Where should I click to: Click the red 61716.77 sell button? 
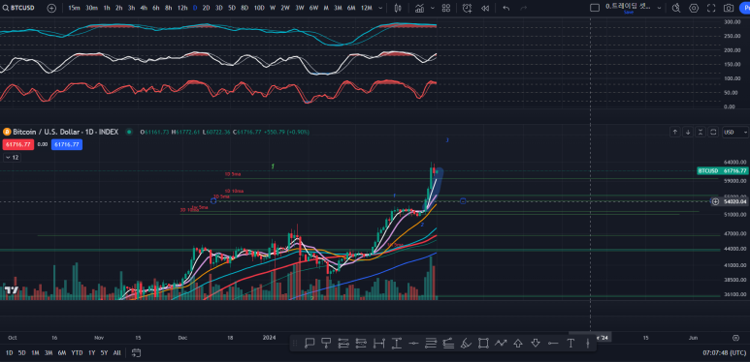[18, 144]
